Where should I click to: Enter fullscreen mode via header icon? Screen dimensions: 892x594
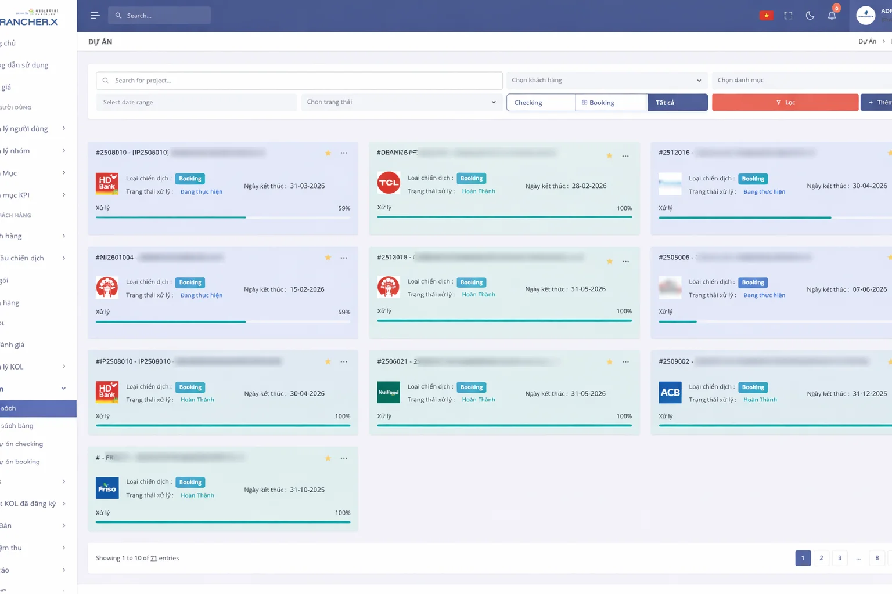coord(788,16)
